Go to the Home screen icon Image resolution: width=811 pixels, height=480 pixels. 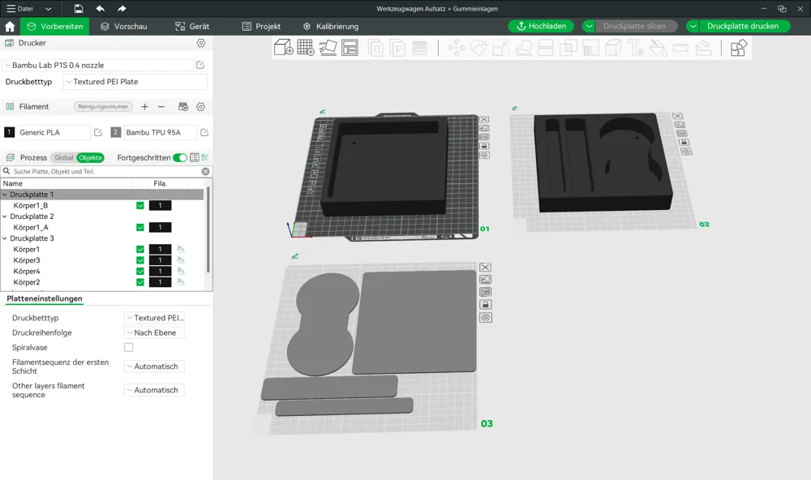(x=10, y=27)
